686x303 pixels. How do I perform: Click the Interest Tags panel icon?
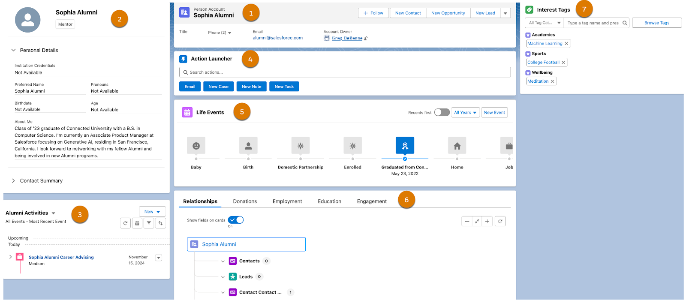(530, 9)
